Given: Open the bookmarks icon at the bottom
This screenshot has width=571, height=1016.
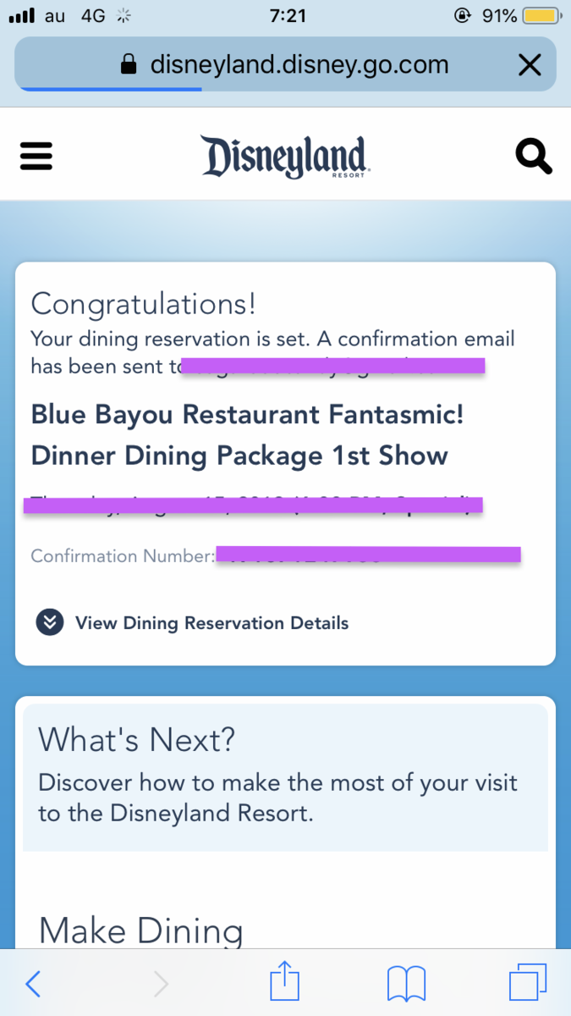Looking at the screenshot, I should [406, 982].
